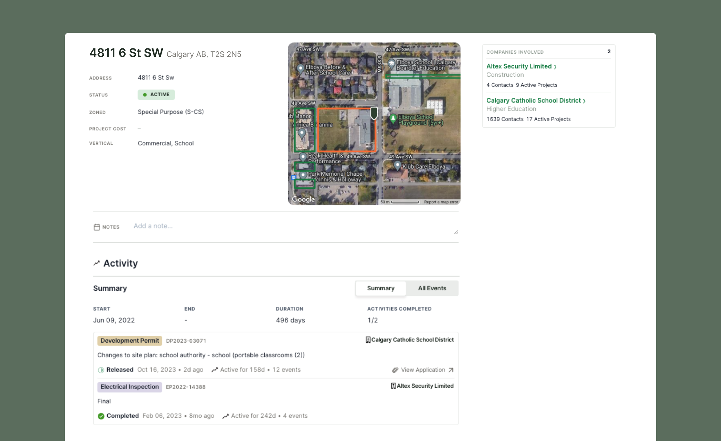721x441 pixels.
Task: Expand Calgary Catholic School District chevron
Action: [x=584, y=101]
